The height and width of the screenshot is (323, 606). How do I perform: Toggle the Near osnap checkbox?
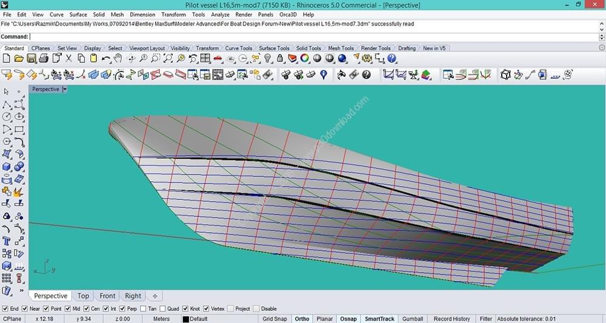25,308
